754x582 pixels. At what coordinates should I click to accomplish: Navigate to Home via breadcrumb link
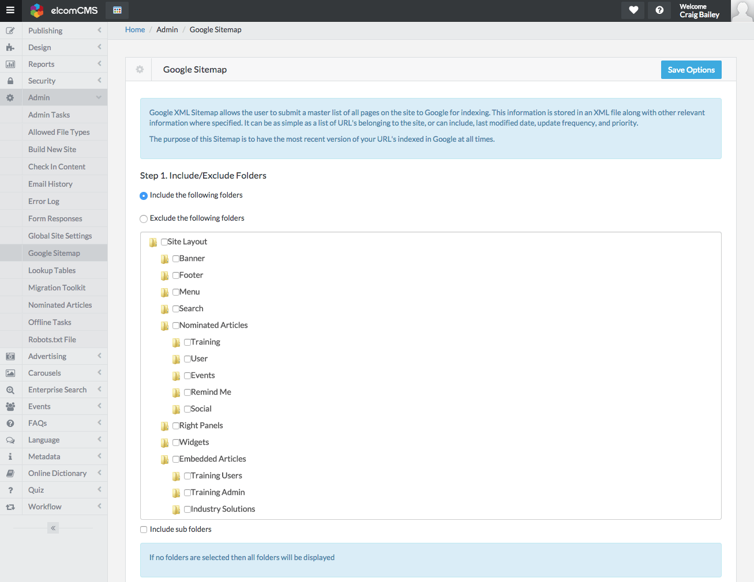(134, 29)
